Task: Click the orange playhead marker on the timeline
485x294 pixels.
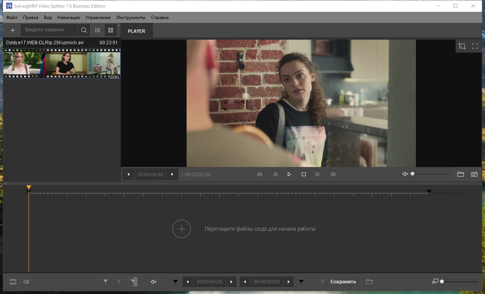Action: [x=29, y=187]
